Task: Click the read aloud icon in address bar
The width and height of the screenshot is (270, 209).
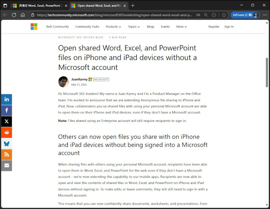Action: (198, 15)
